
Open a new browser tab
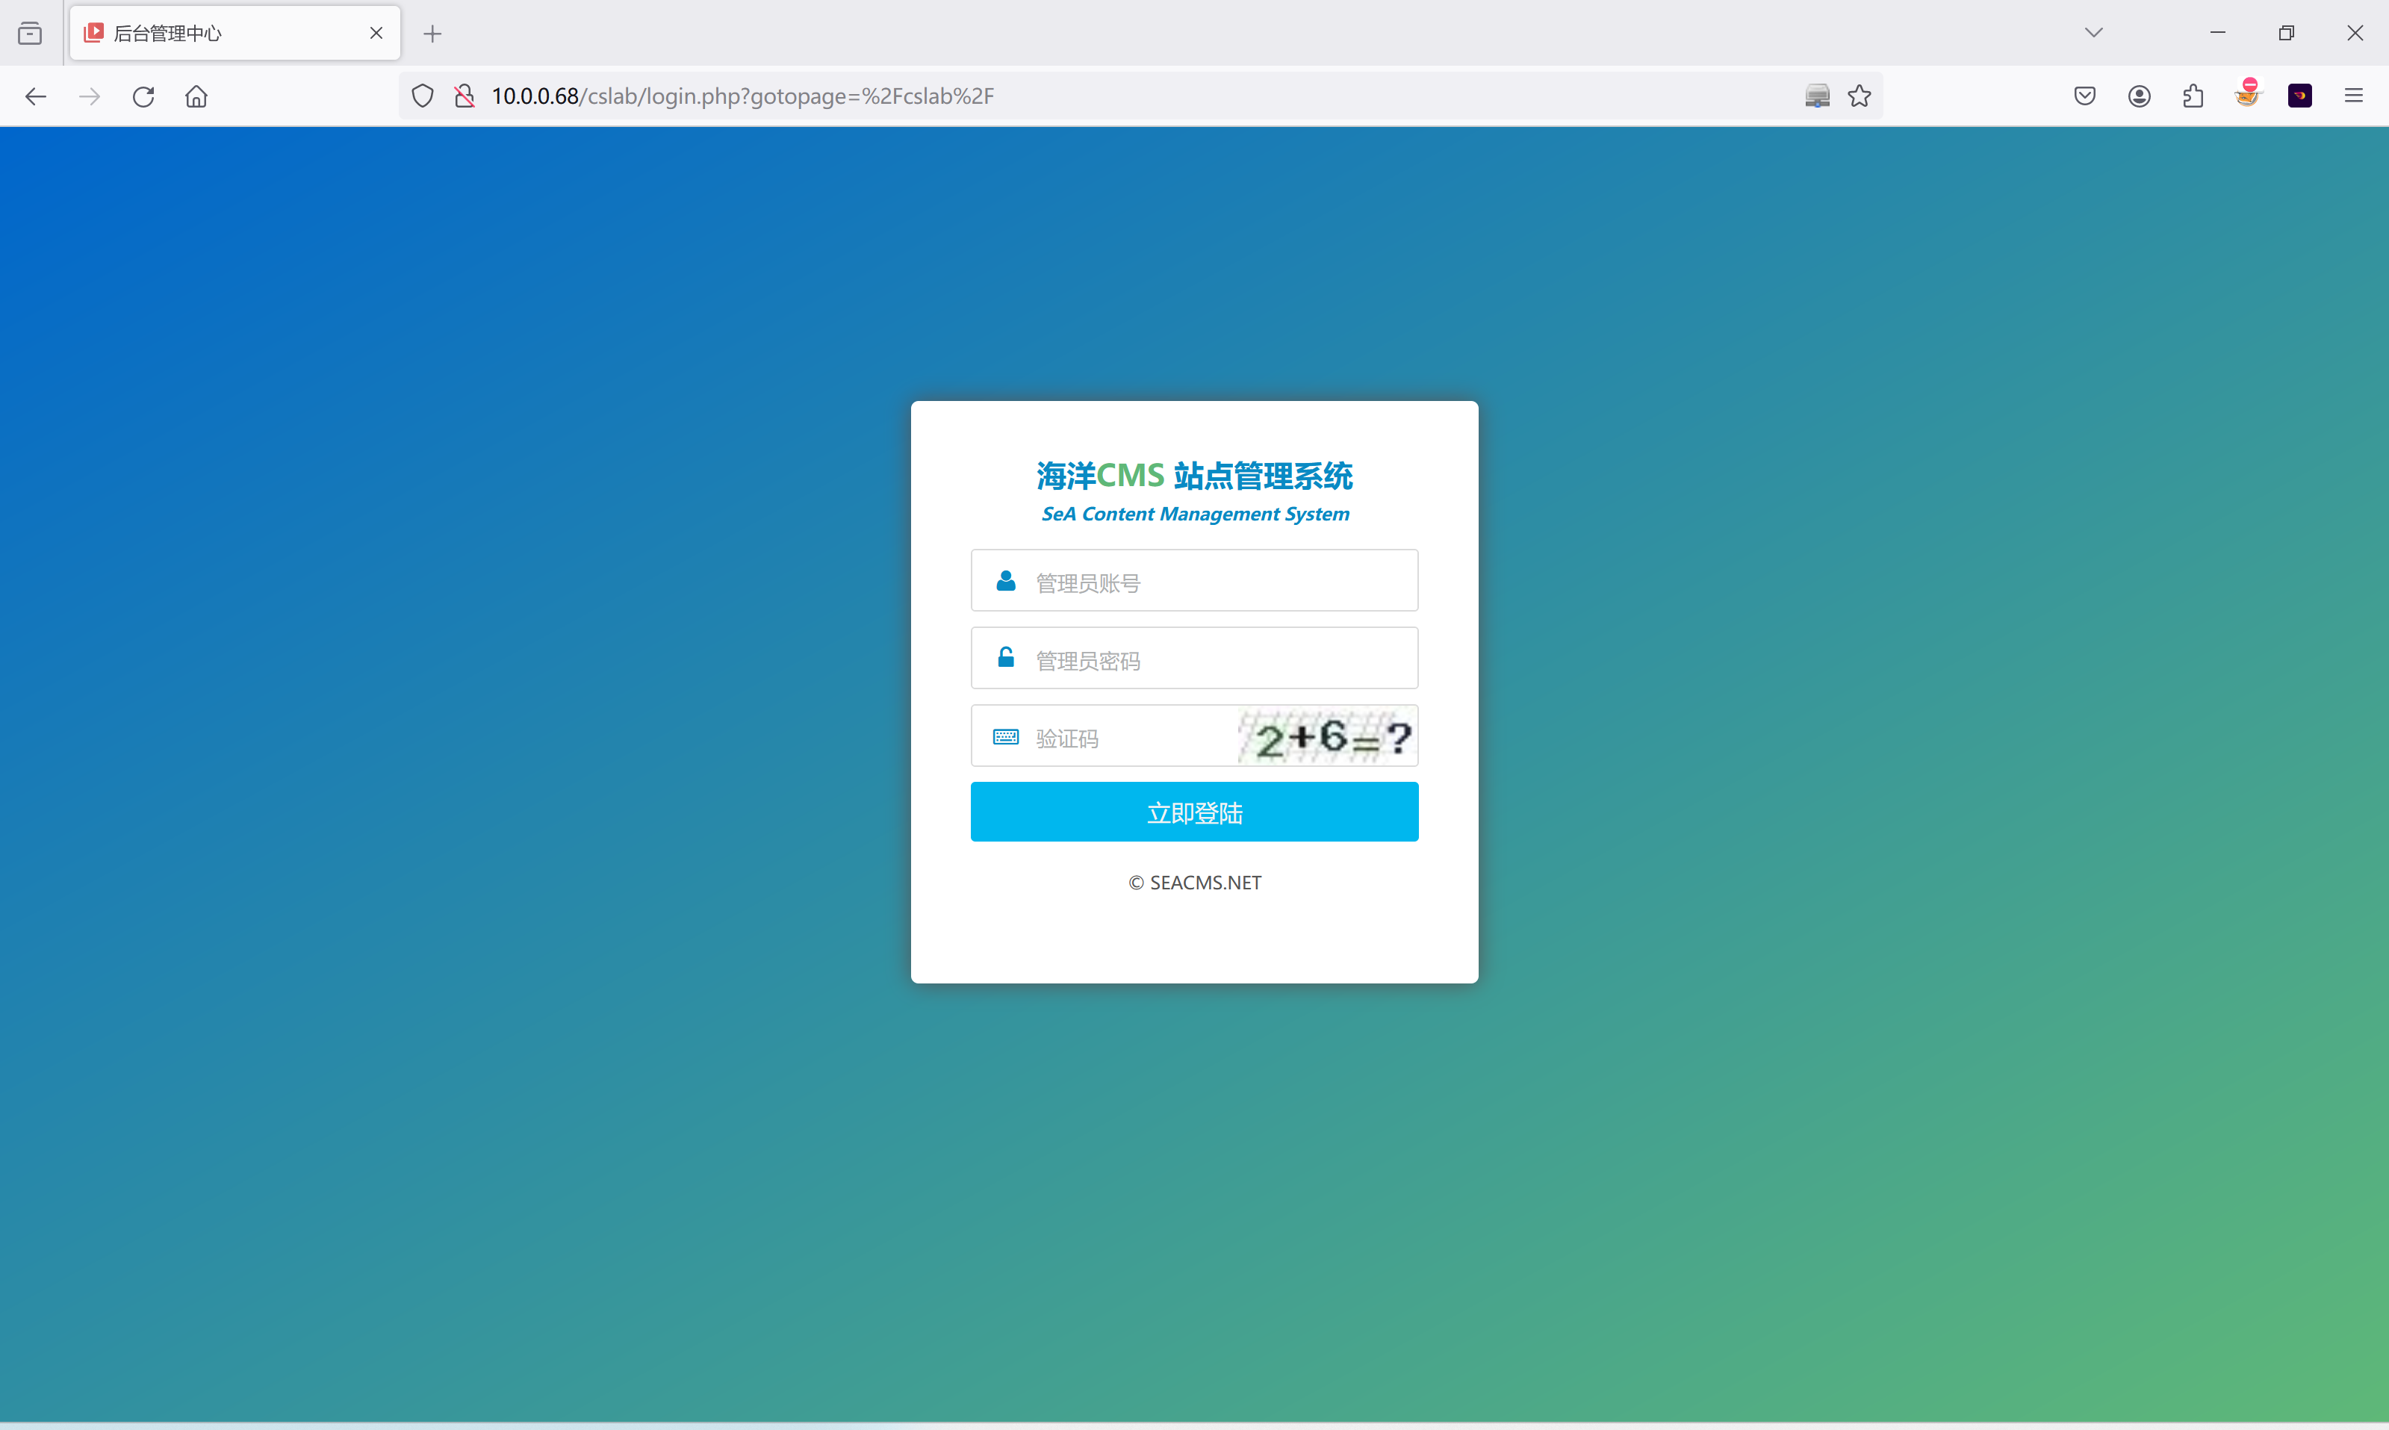[432, 34]
